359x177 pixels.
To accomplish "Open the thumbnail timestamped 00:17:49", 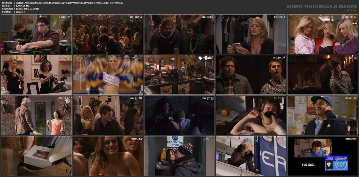I will (251, 34).
